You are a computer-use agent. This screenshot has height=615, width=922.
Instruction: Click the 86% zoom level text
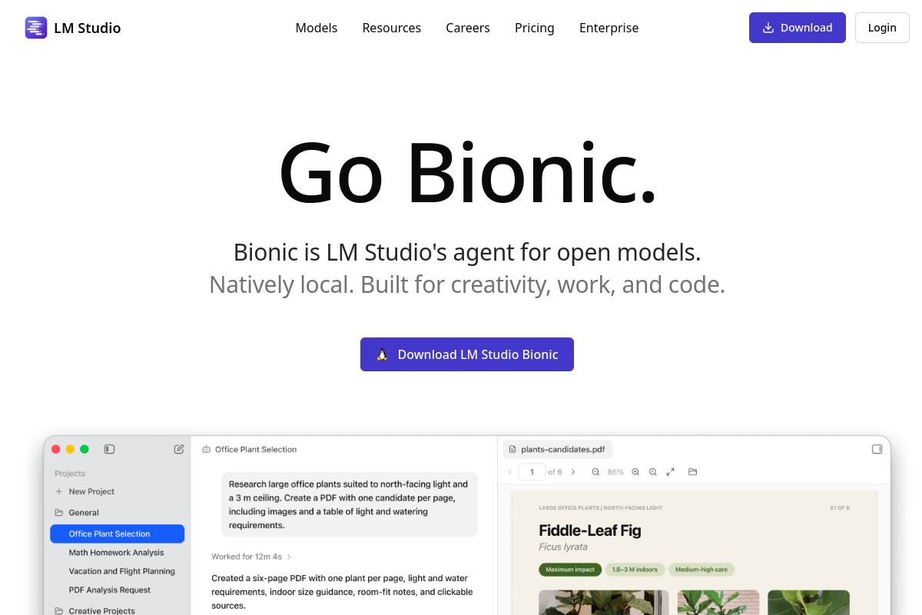click(615, 472)
